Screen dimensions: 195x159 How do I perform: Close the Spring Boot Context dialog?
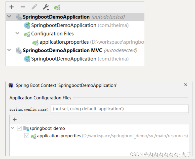186,85
